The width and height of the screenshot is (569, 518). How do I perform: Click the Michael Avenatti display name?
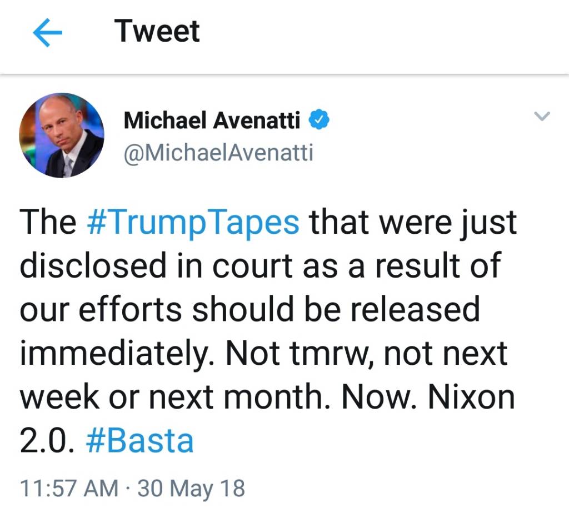(x=212, y=120)
